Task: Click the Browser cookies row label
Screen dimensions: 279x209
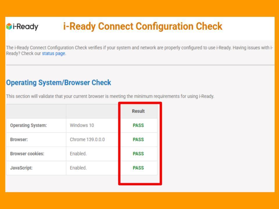Action: (x=27, y=154)
